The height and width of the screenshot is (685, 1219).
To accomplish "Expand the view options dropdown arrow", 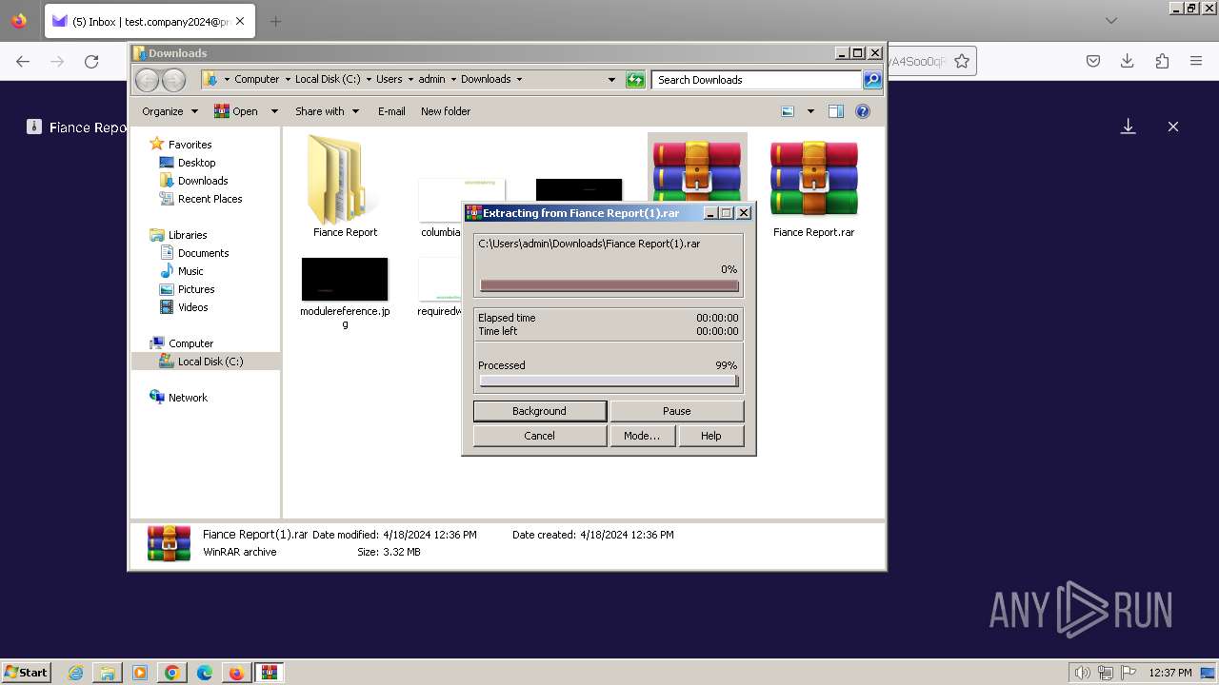I will coord(810,111).
